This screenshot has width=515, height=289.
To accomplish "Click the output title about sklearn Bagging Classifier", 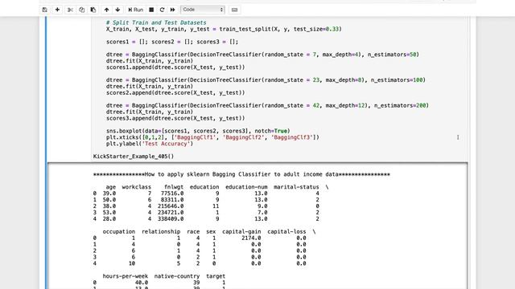I will tap(241, 175).
